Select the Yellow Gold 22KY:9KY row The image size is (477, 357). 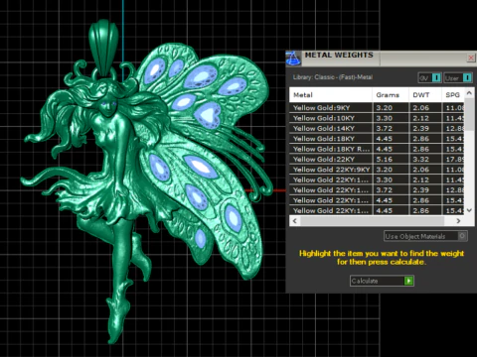point(377,170)
